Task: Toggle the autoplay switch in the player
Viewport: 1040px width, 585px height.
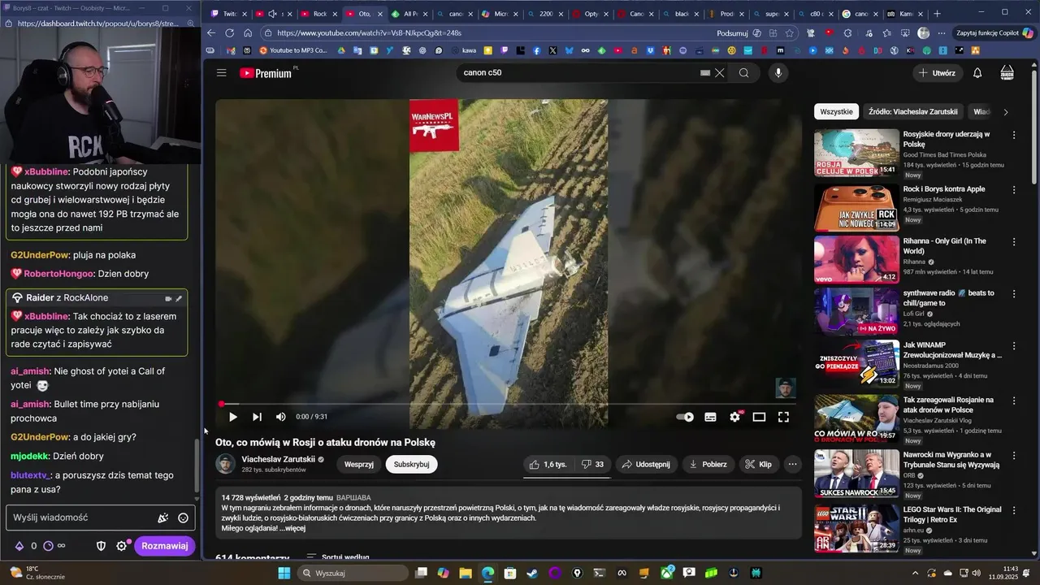Action: tap(685, 417)
